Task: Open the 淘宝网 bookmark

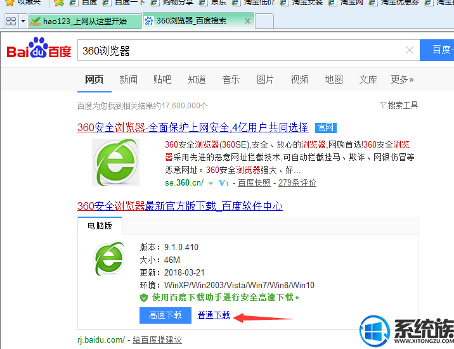Action: click(x=346, y=3)
